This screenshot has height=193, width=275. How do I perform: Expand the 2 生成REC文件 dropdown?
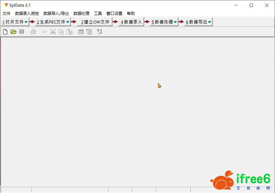pyautogui.click(x=68, y=22)
